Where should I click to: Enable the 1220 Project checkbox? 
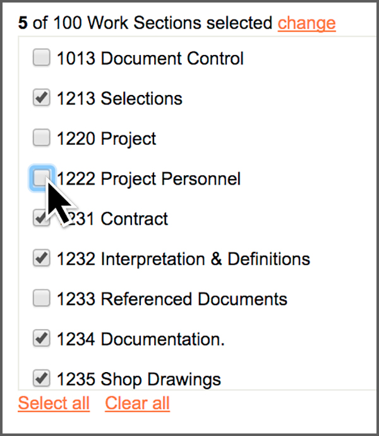pos(41,137)
